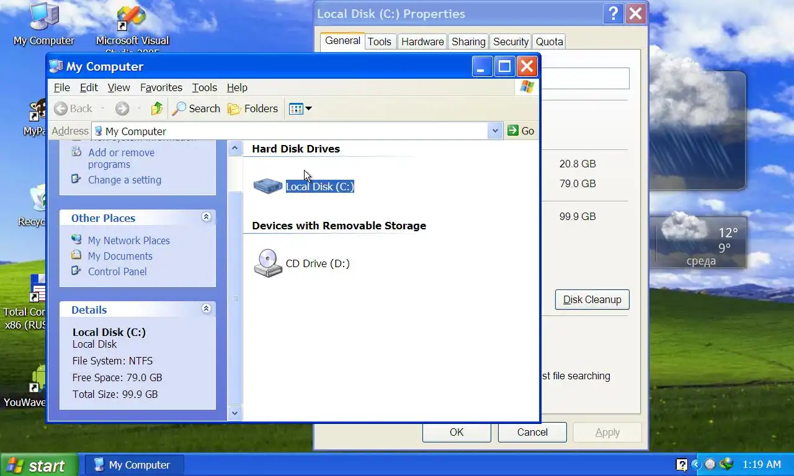Click Cancel in the Properties dialog

pyautogui.click(x=532, y=432)
